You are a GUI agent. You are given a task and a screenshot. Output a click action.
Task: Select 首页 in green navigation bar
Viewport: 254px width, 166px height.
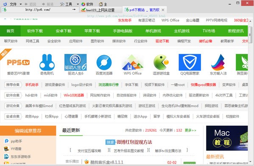point(10,31)
